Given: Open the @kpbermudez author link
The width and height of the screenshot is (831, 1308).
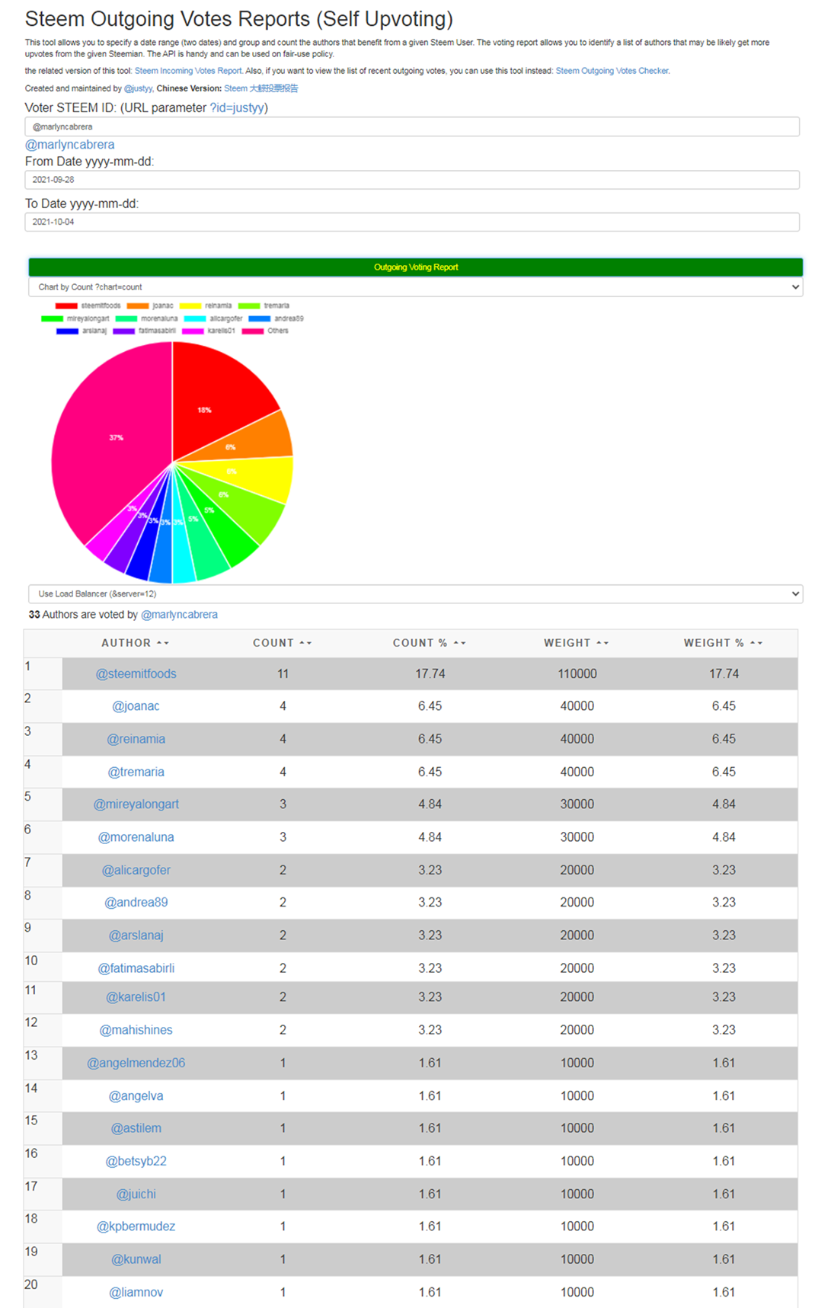Looking at the screenshot, I should coord(136,1226).
